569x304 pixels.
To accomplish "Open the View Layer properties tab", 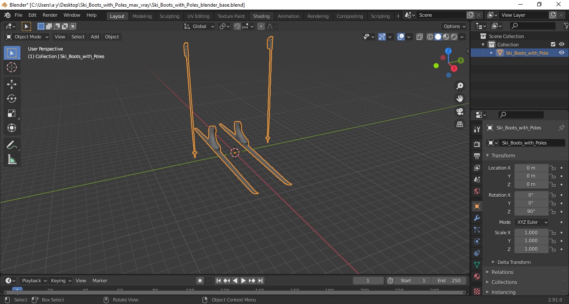I will 477,167.
